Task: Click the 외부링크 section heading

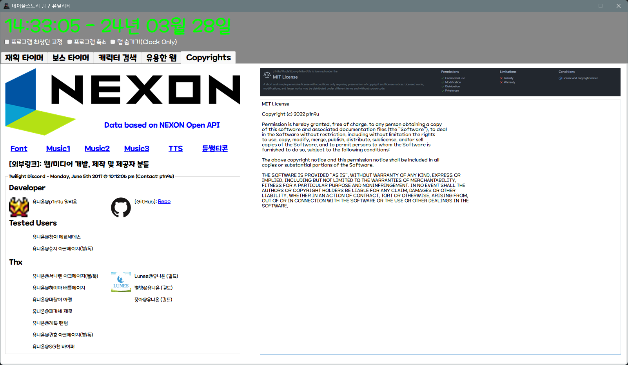Action: (79, 164)
